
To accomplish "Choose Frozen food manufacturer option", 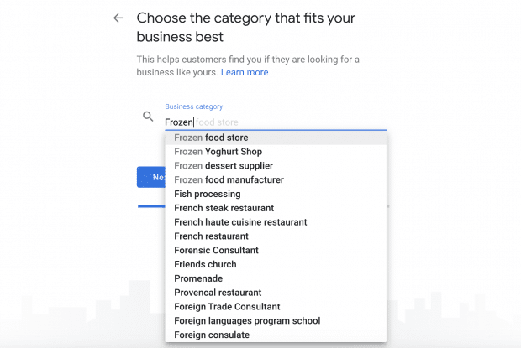I will click(x=229, y=180).
